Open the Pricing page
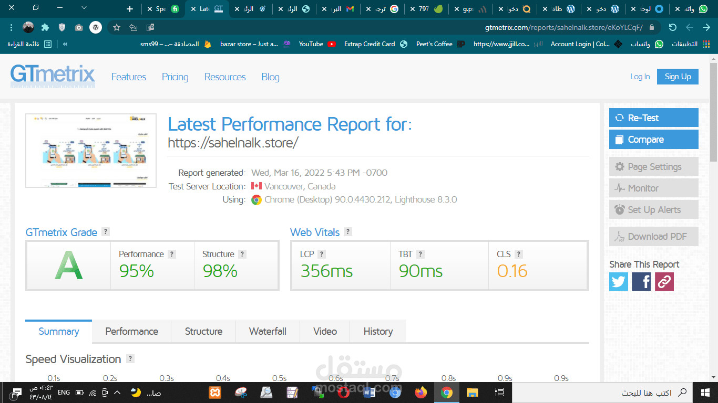The height and width of the screenshot is (403, 718). coord(175,77)
